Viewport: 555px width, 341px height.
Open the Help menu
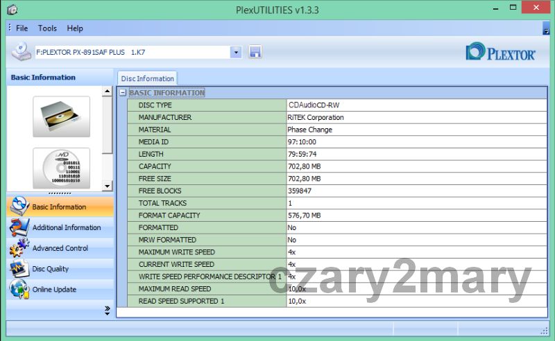tap(75, 28)
